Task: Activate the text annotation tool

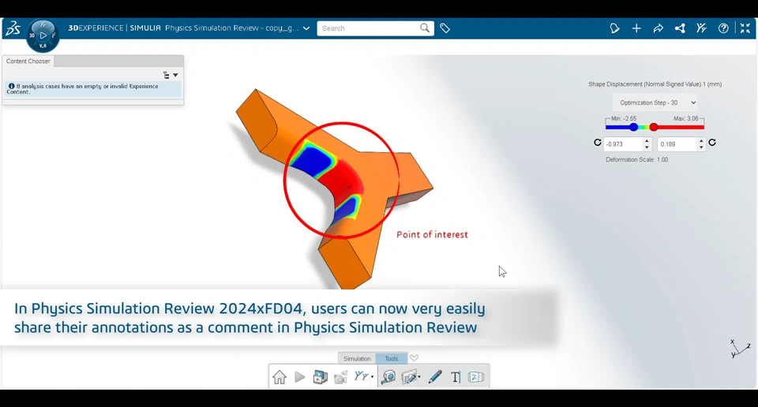Action: tap(456, 377)
